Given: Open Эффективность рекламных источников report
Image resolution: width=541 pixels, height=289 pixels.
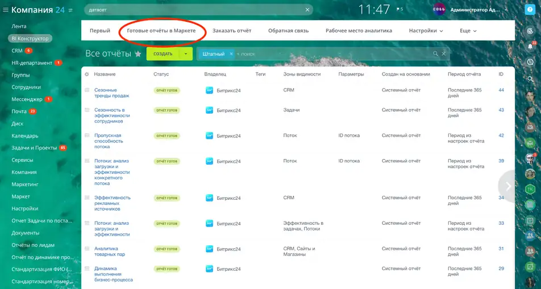Looking at the screenshot, I should [113, 203].
